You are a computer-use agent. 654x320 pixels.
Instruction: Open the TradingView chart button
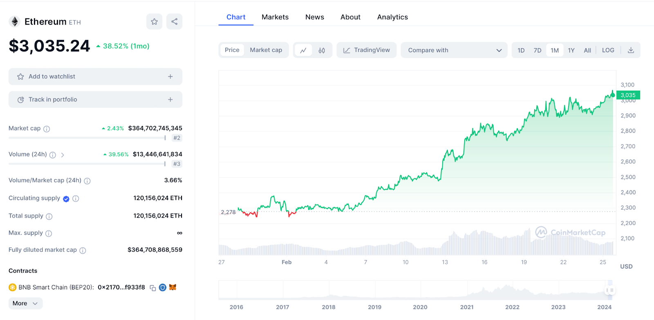367,50
